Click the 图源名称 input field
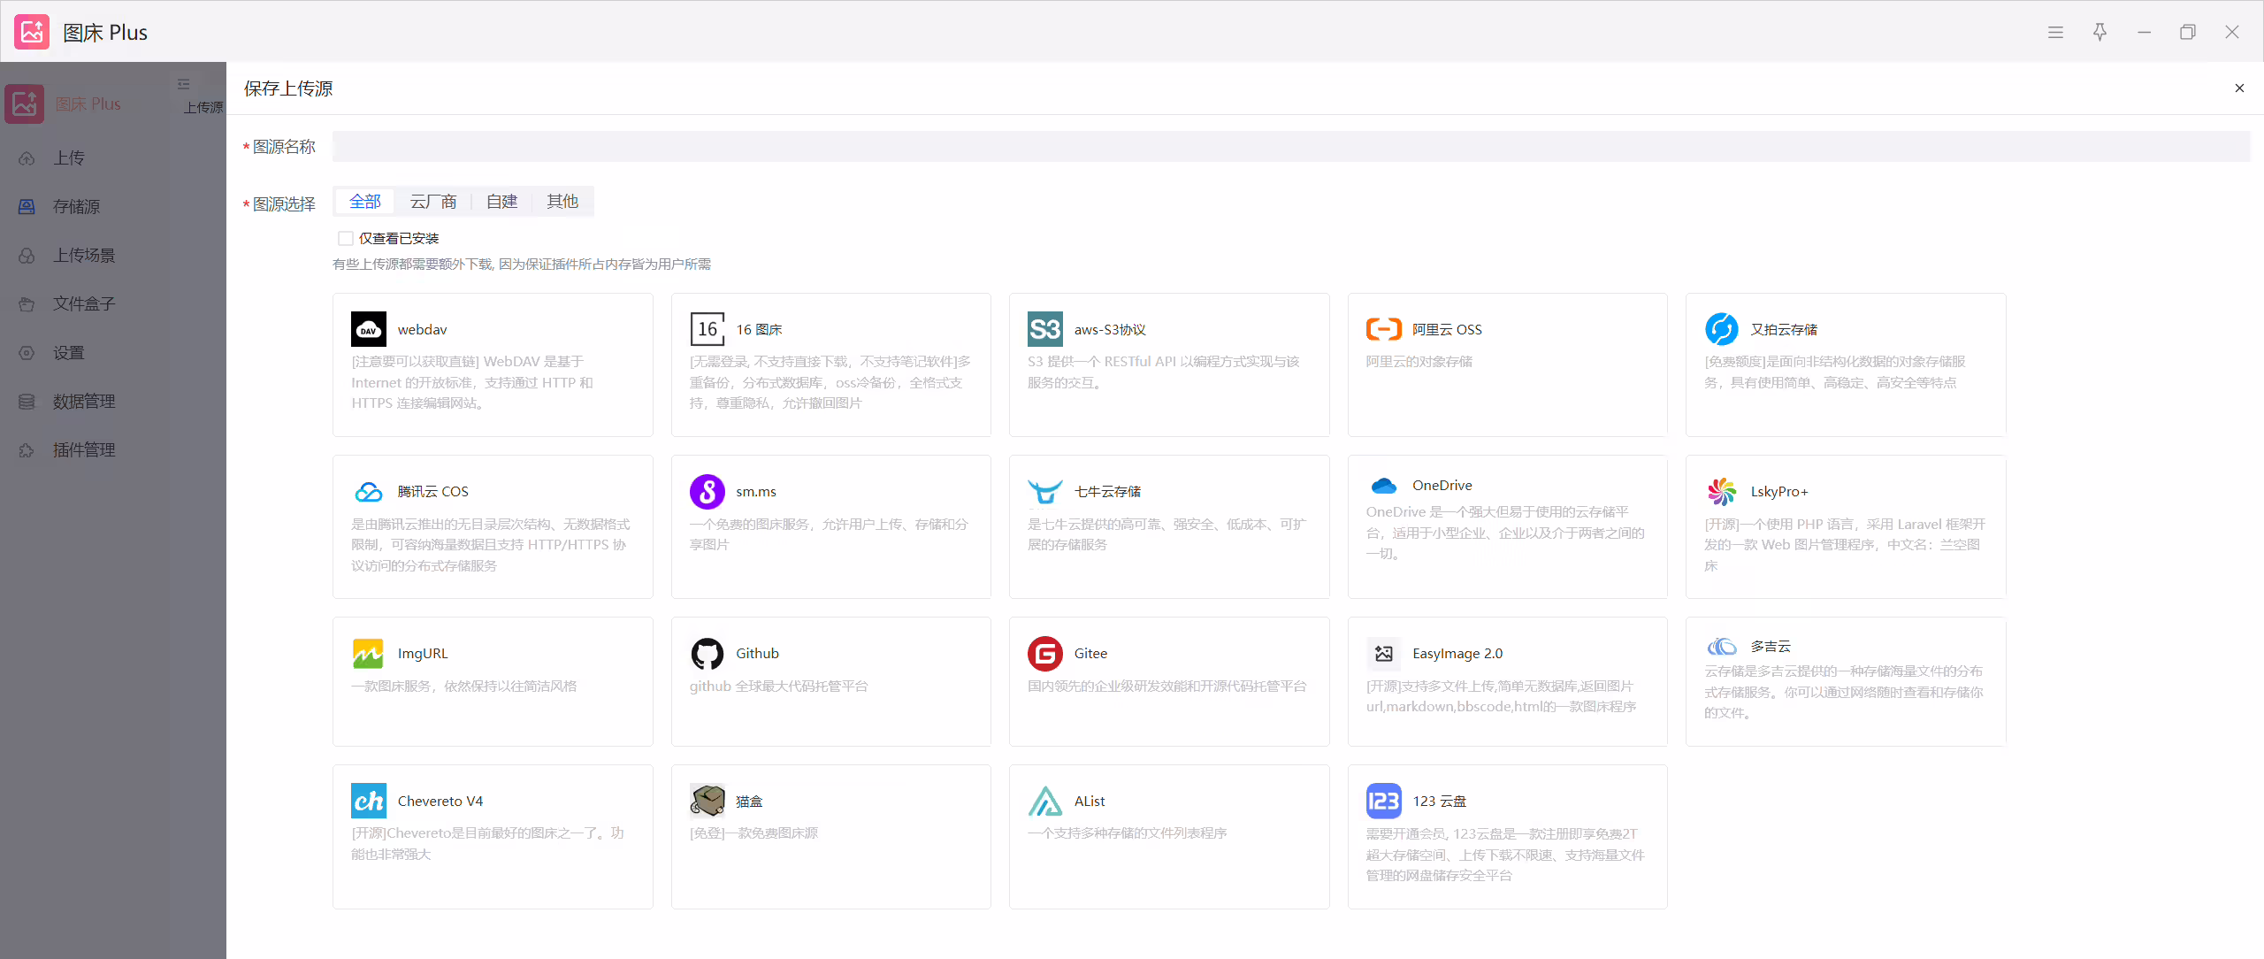2264x959 pixels. point(1290,146)
